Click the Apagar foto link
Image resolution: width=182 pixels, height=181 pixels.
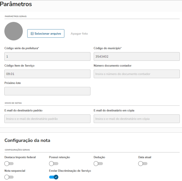pyautogui.click(x=79, y=34)
